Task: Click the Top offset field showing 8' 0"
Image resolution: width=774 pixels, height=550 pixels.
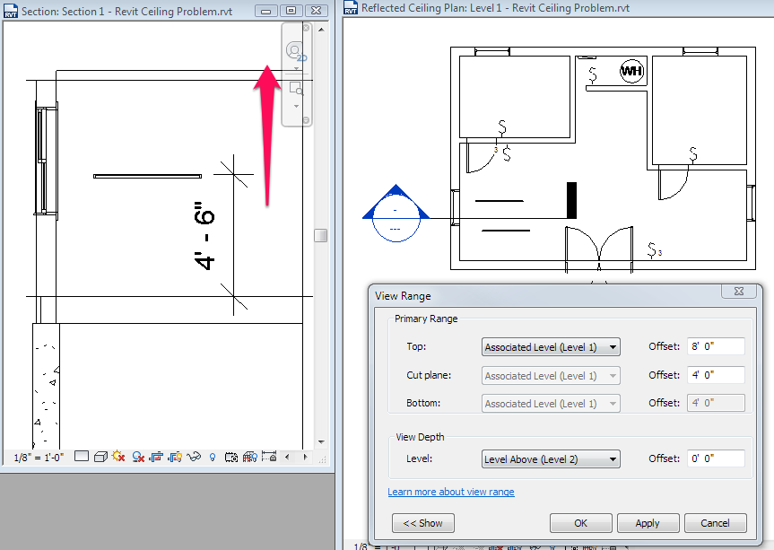Action: (x=715, y=346)
